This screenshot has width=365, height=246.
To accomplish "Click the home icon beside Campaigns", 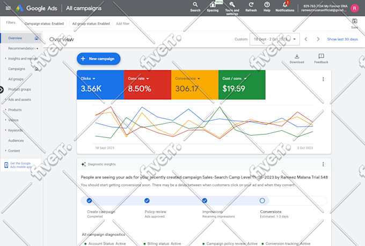I will point(36,69).
